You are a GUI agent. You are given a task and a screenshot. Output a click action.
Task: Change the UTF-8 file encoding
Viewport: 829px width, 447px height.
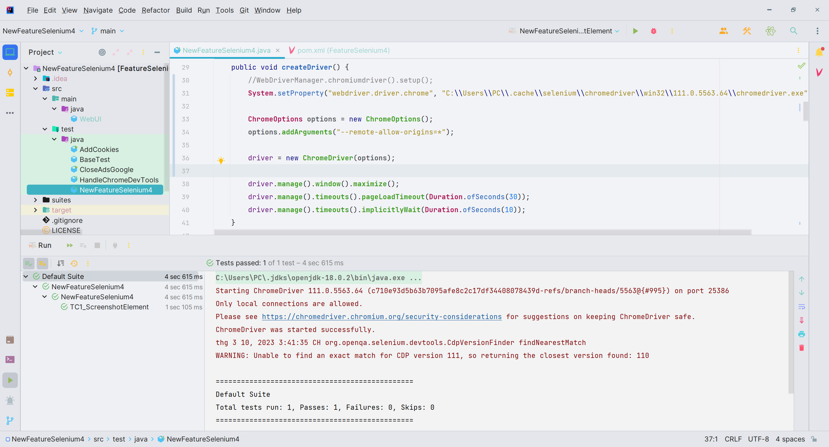point(758,439)
